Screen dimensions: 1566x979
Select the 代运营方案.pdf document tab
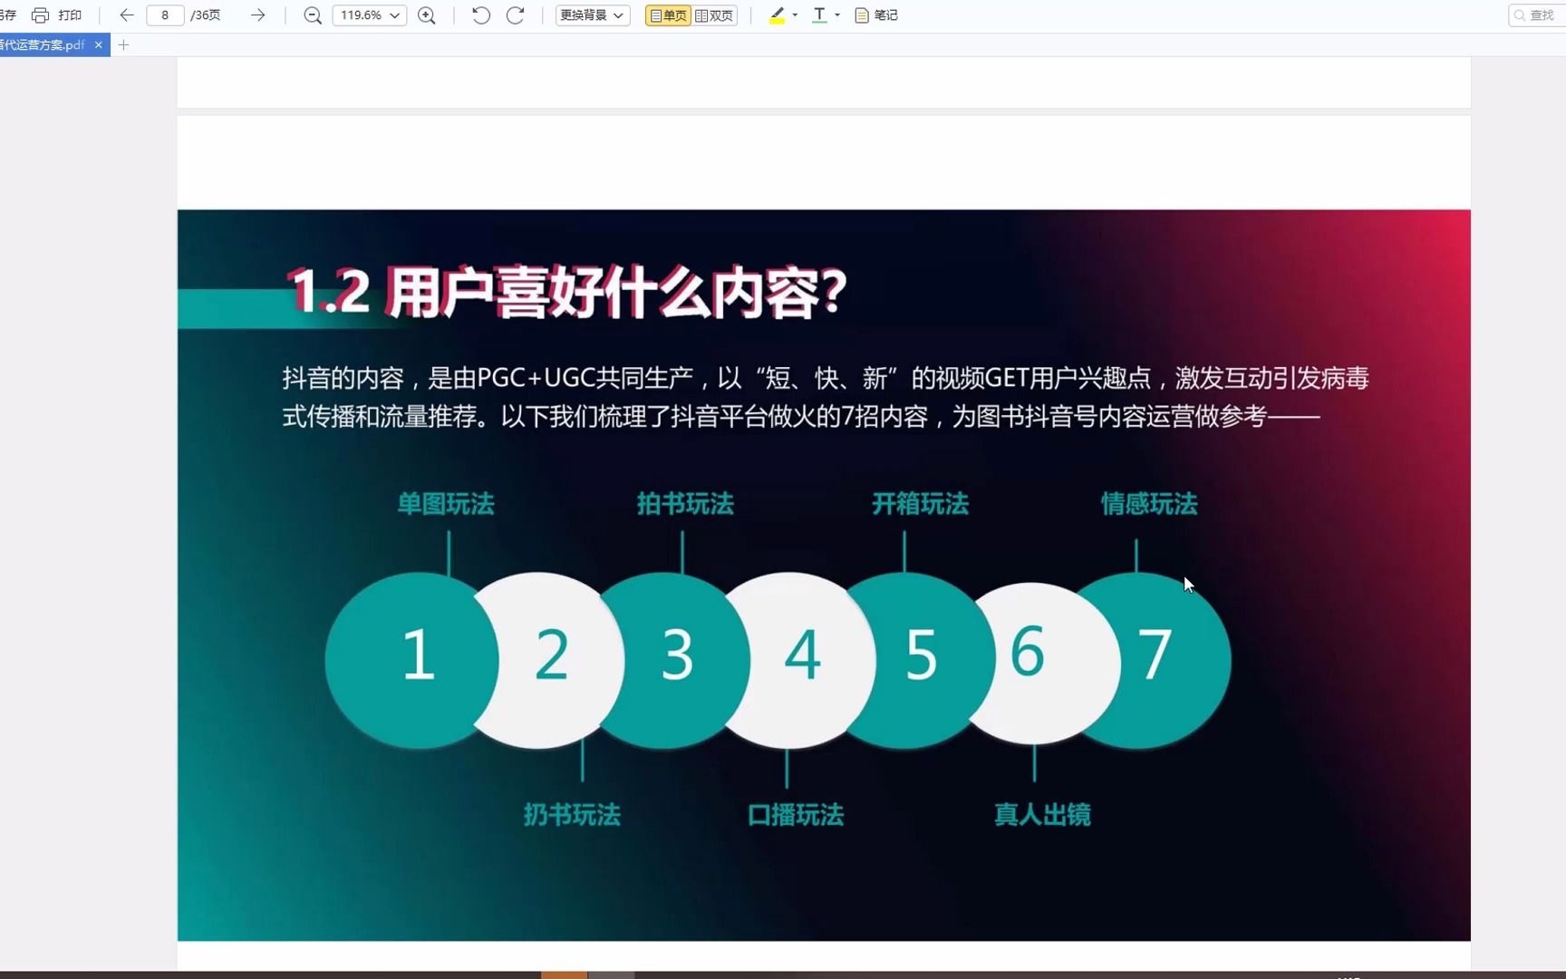tap(43, 44)
